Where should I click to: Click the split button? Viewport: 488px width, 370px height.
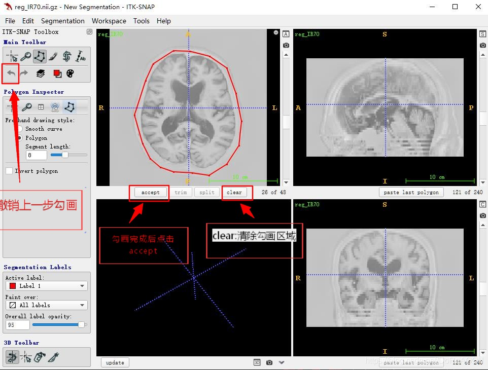click(x=206, y=193)
